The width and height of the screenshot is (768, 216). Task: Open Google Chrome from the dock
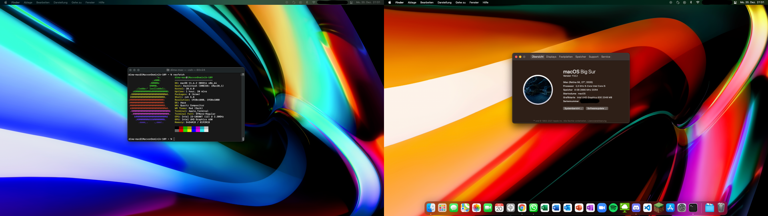coord(522,208)
